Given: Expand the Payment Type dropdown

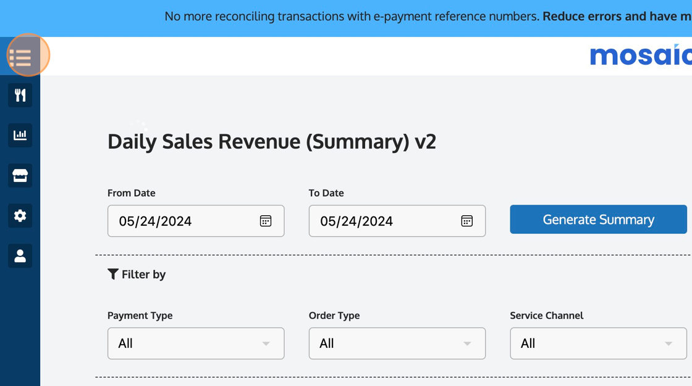Looking at the screenshot, I should coord(196,343).
